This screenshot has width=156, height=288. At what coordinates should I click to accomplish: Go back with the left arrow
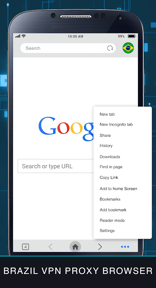pos(51,247)
